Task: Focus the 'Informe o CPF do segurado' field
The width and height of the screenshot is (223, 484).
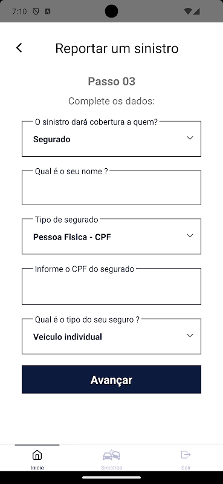Action: pyautogui.click(x=111, y=286)
